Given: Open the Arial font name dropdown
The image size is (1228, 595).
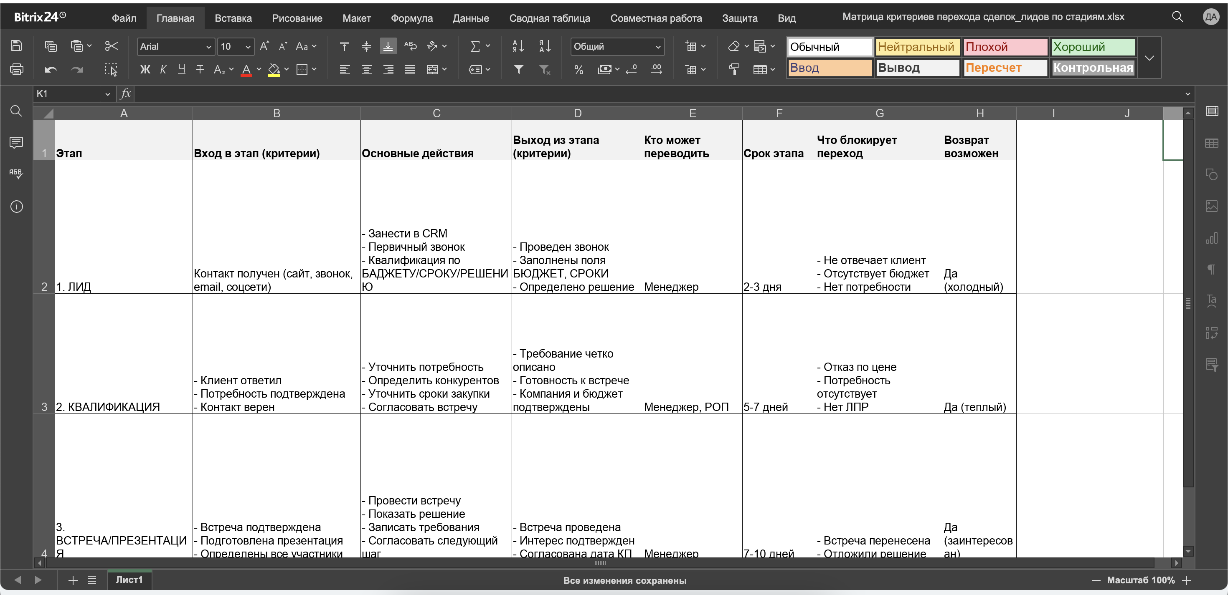Looking at the screenshot, I should [x=175, y=46].
